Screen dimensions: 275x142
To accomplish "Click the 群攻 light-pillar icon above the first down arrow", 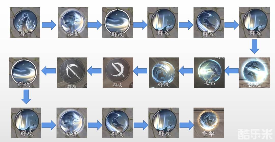I will pos(254,23).
